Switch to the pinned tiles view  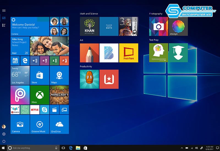pyautogui.click(x=4, y=18)
